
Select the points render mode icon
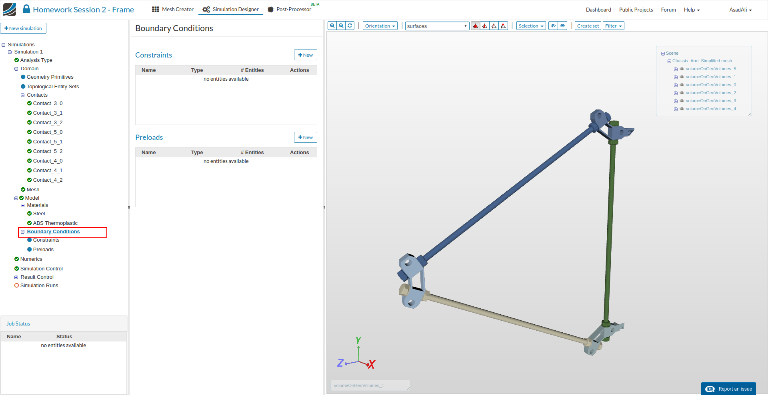pyautogui.click(x=503, y=26)
